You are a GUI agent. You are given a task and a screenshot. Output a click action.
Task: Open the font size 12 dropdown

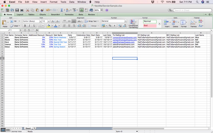pos(49,21)
